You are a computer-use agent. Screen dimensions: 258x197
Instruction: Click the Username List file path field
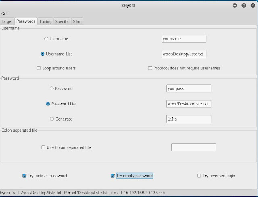pos(184,54)
